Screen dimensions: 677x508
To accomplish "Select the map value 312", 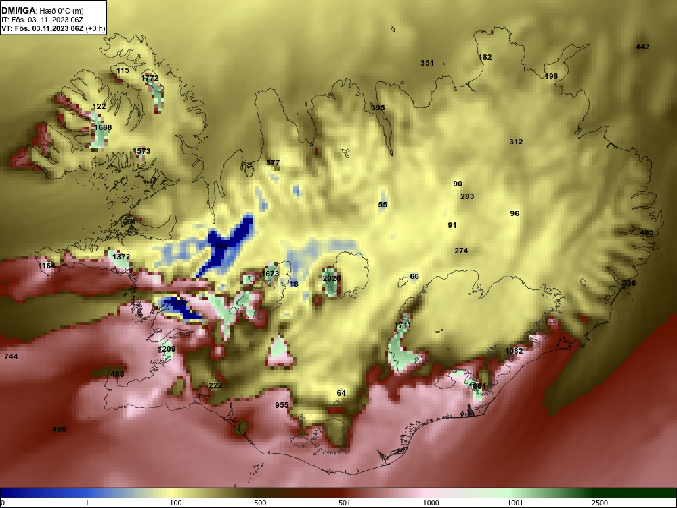I will point(516,142).
